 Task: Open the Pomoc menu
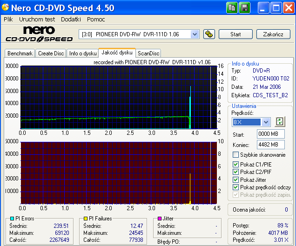tap(96, 19)
